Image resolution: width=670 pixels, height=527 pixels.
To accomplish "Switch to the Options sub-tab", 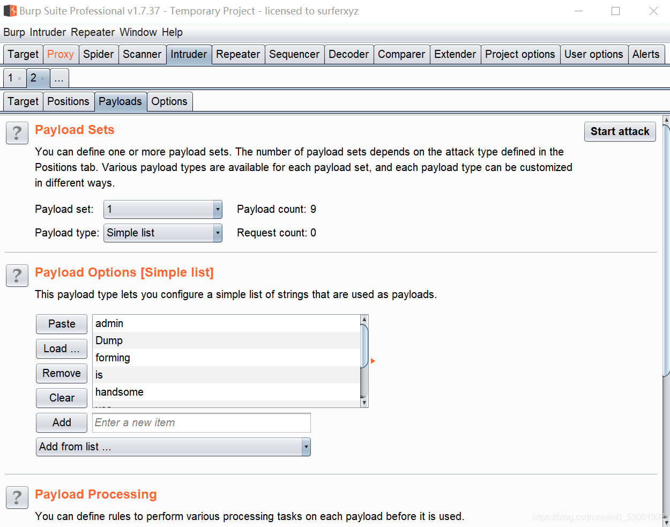I will (x=169, y=101).
